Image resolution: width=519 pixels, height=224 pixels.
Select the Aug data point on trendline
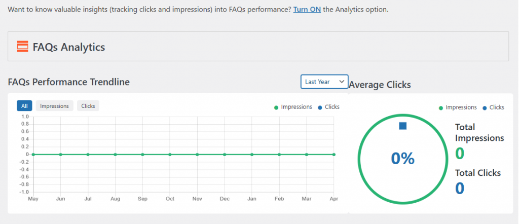pyautogui.click(x=116, y=154)
